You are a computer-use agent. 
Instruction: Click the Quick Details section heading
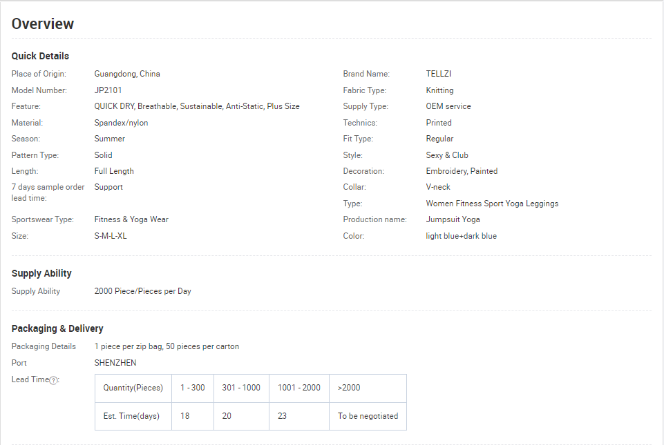coord(40,56)
